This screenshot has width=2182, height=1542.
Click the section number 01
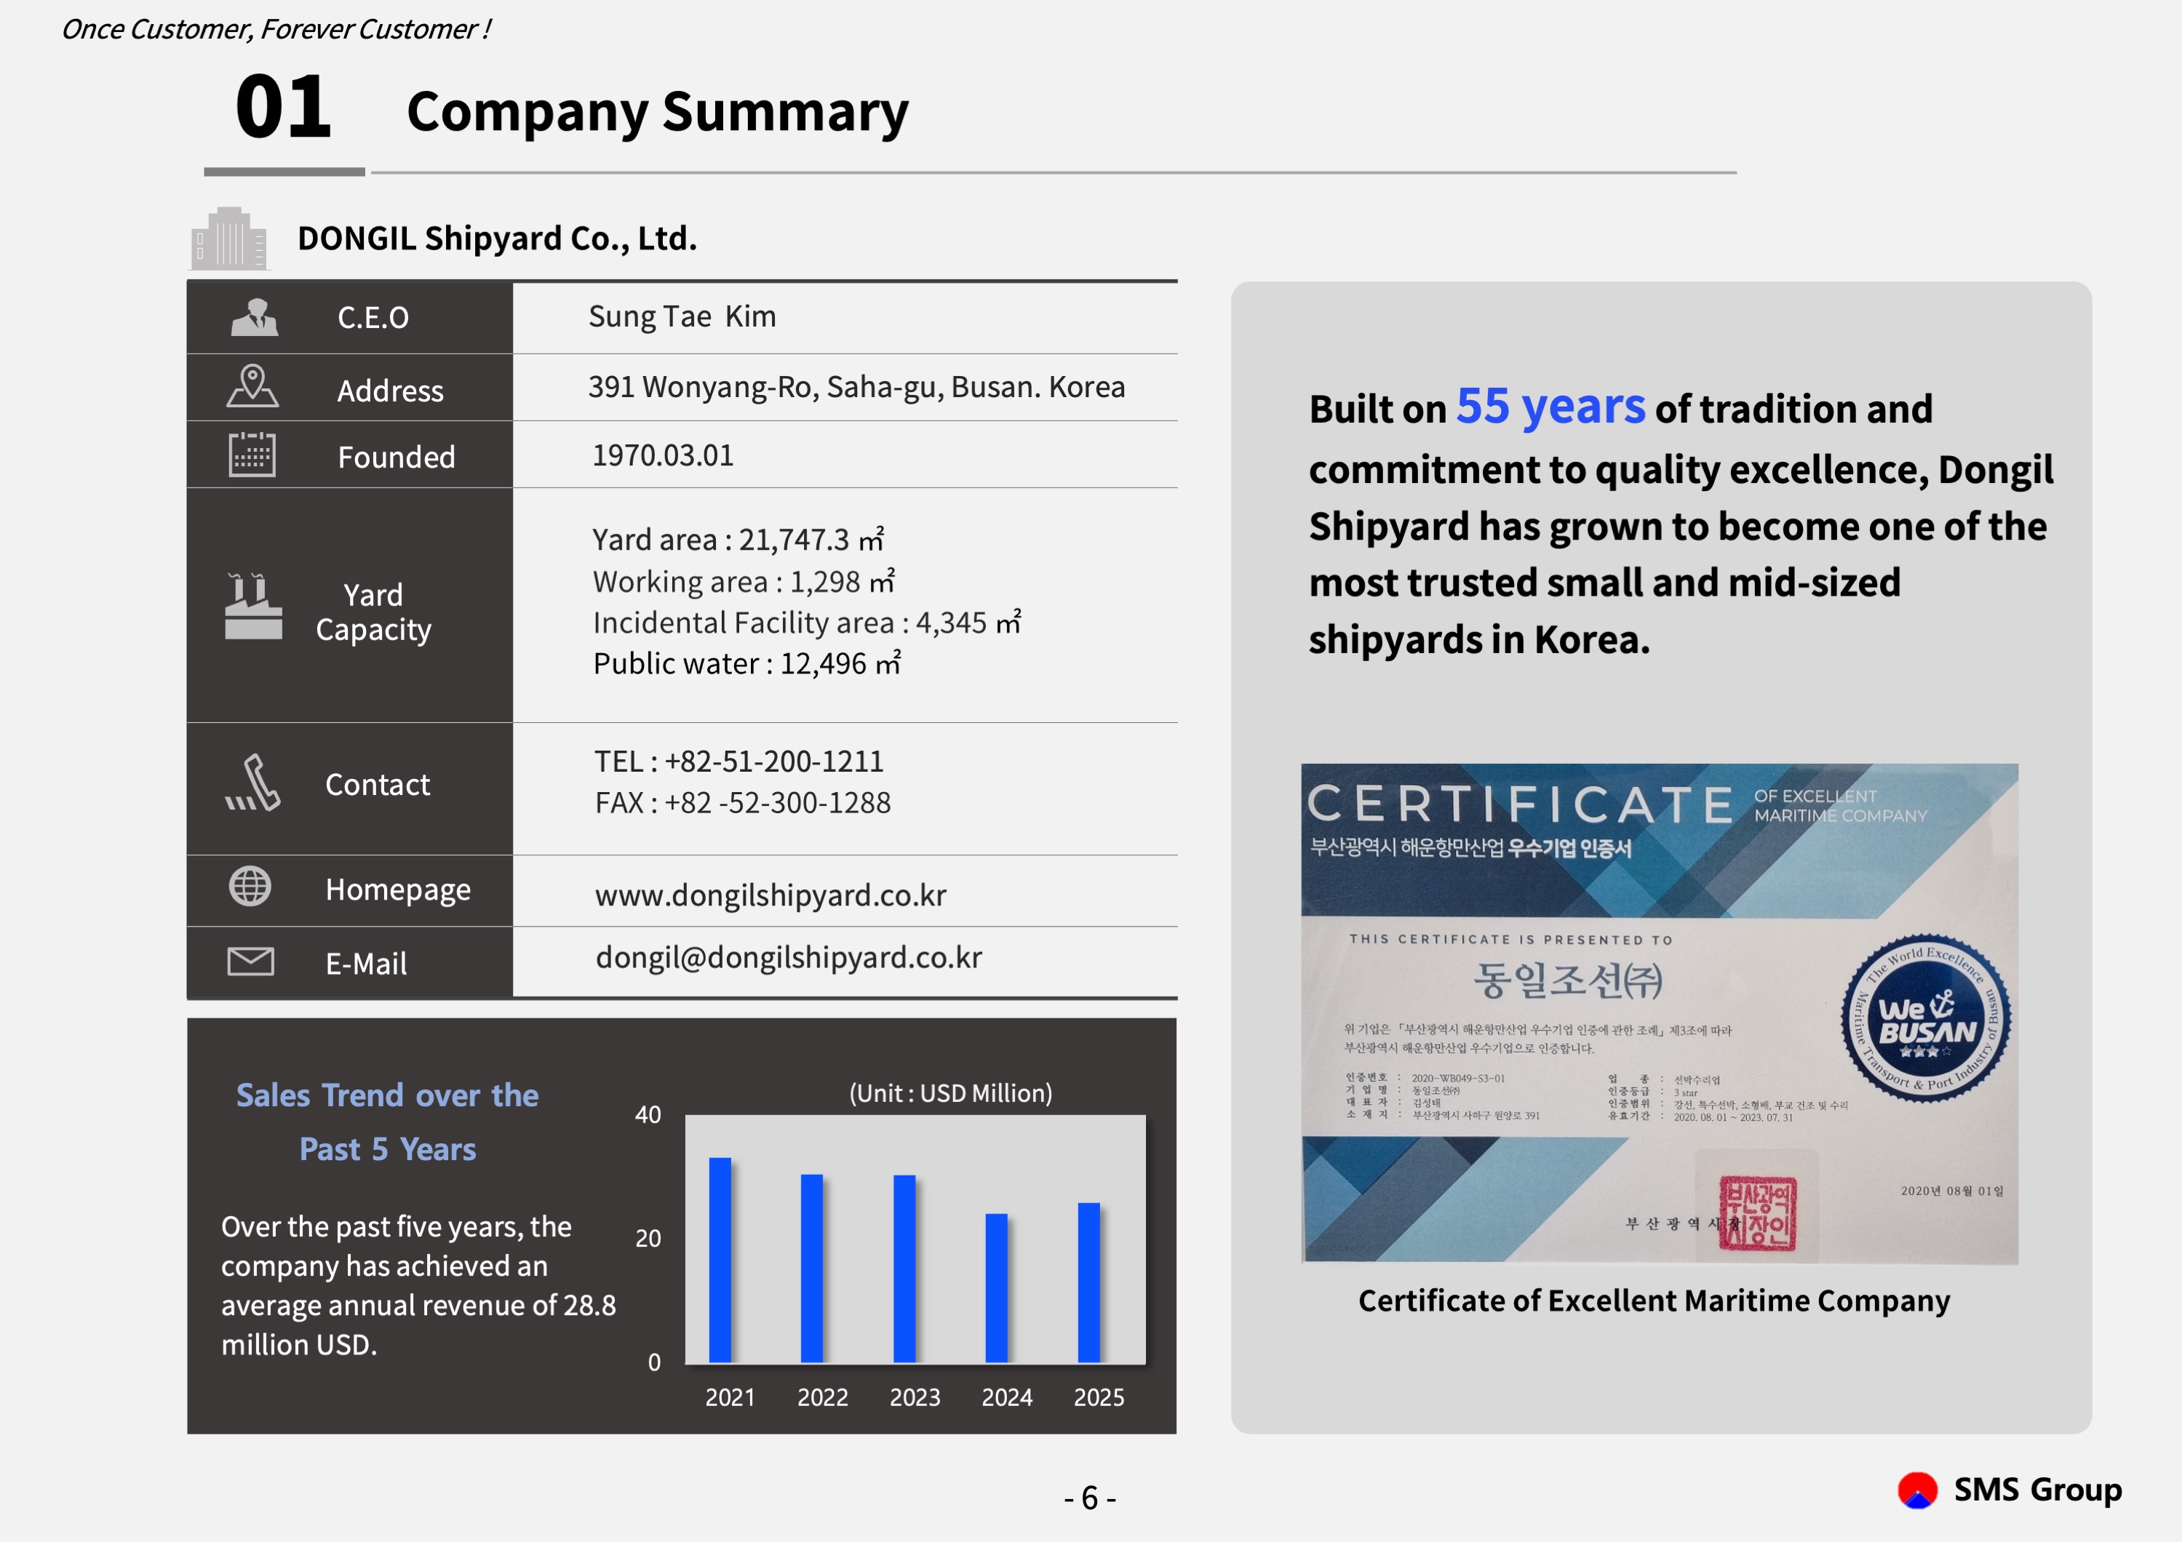(x=283, y=106)
